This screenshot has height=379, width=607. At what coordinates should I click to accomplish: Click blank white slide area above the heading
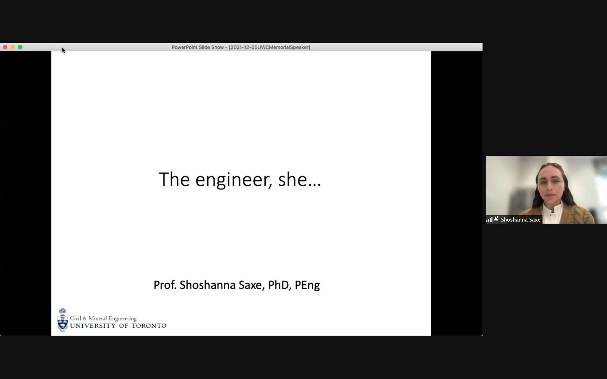pyautogui.click(x=241, y=104)
